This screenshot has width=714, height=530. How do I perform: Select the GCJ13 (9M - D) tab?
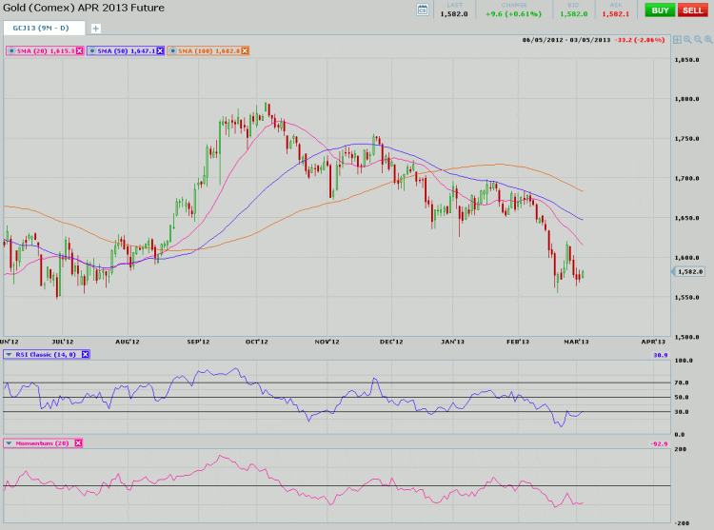(42, 29)
